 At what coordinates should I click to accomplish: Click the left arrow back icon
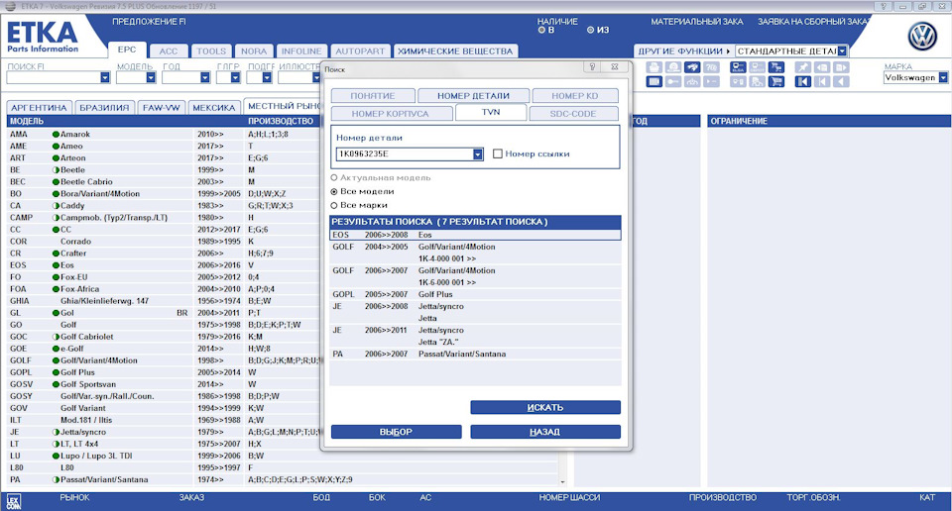(841, 82)
